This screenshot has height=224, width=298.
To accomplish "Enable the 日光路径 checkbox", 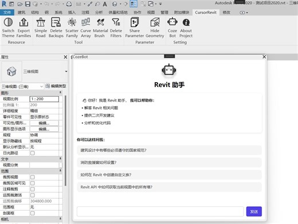I will tap(33, 153).
